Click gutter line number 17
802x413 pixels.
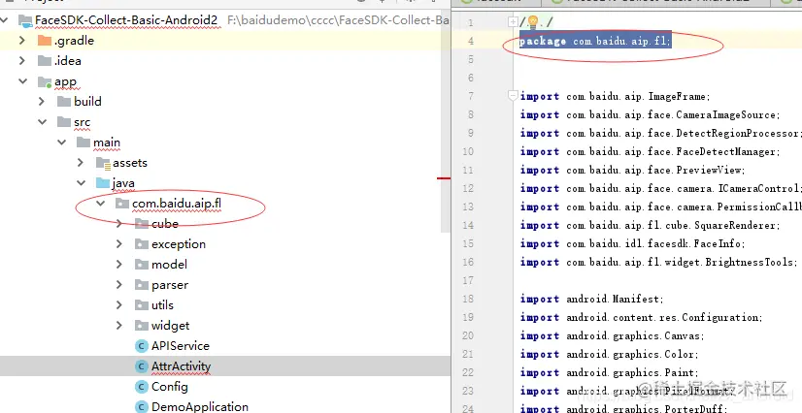pos(468,280)
